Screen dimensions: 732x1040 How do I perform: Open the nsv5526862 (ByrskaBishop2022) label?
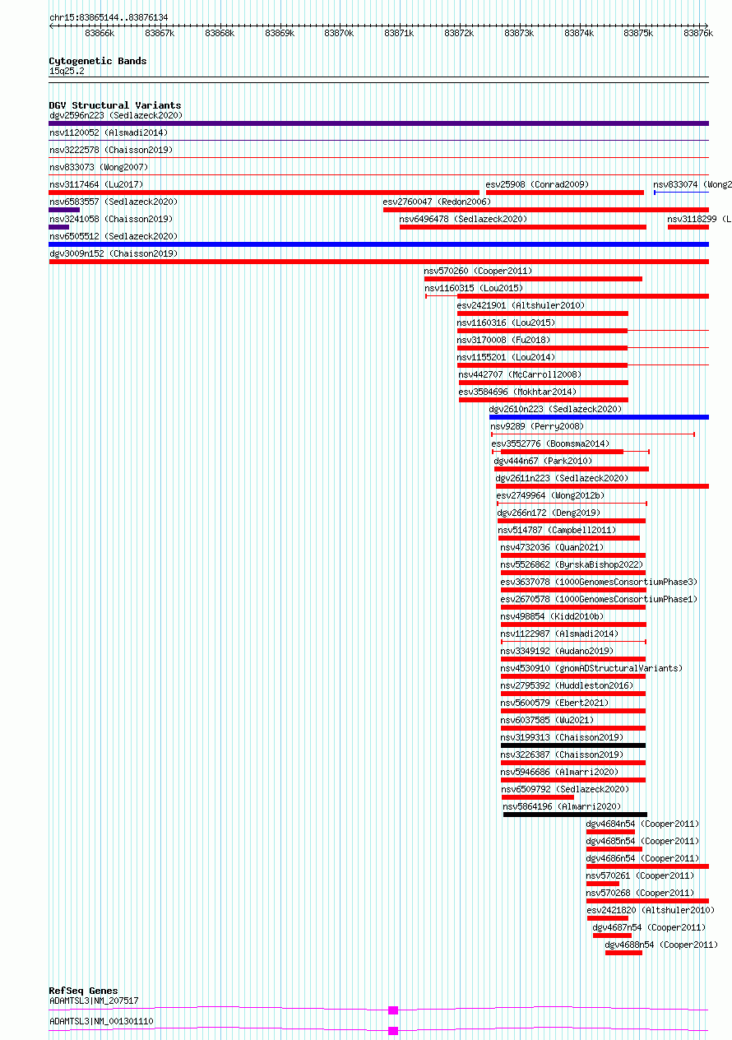point(572,565)
